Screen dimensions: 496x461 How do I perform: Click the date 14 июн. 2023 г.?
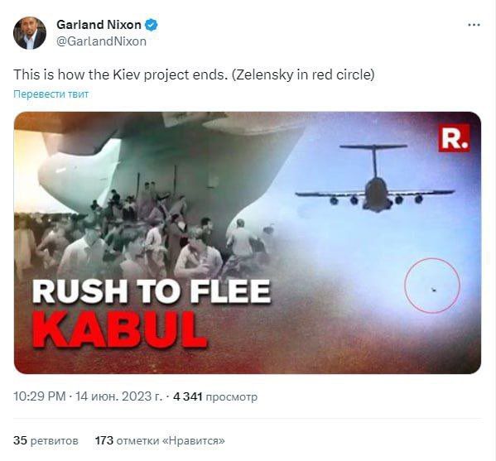(118, 396)
